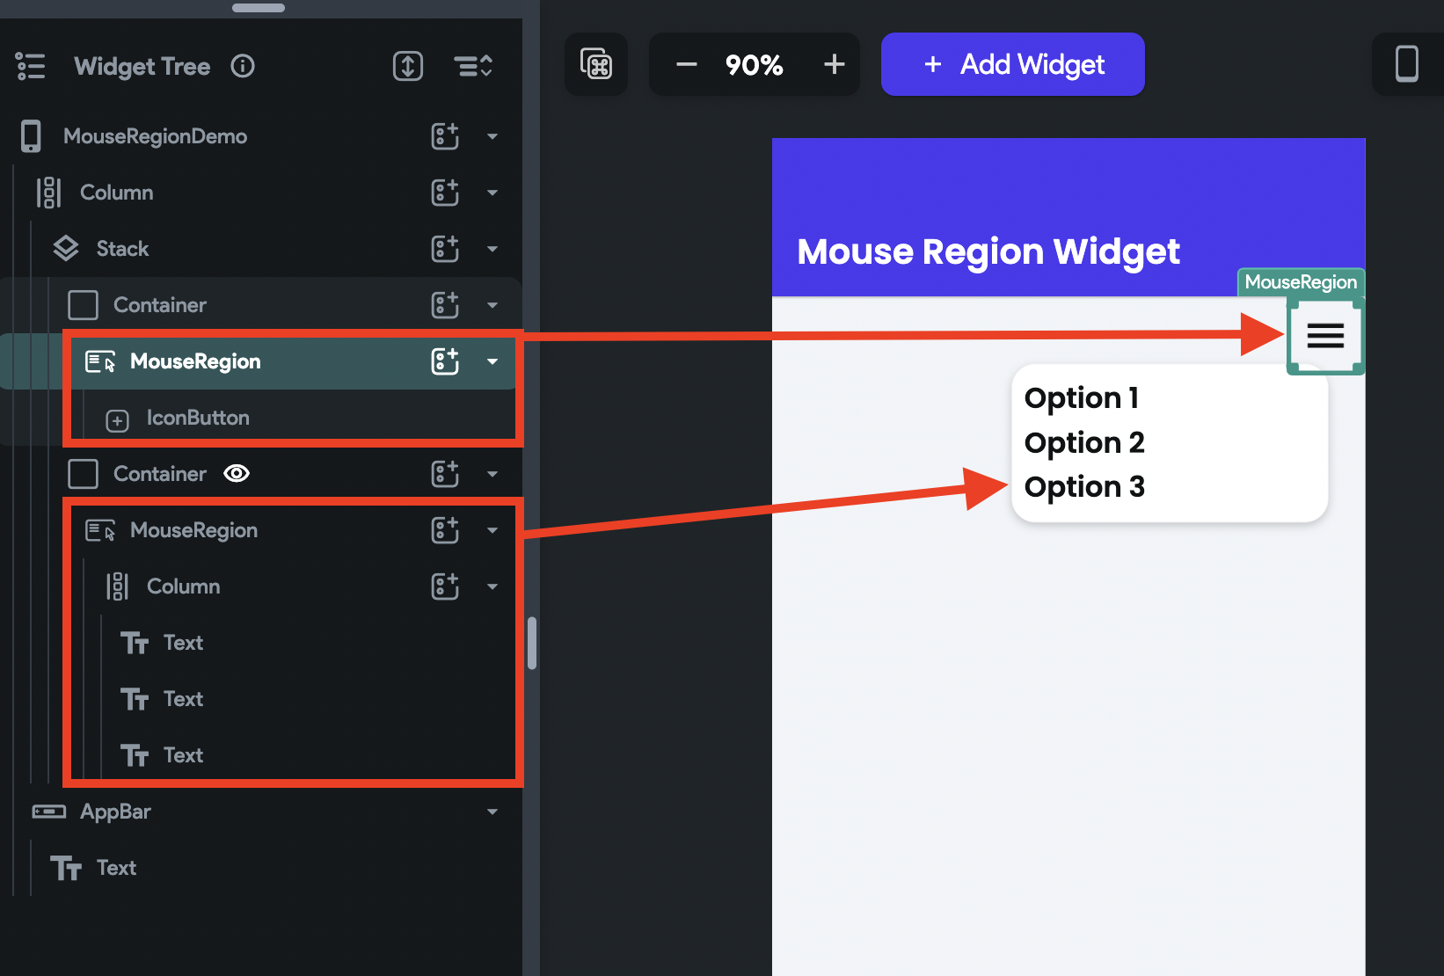Click Option 2 in canvas menu
This screenshot has height=976, width=1444.
pos(1084,442)
